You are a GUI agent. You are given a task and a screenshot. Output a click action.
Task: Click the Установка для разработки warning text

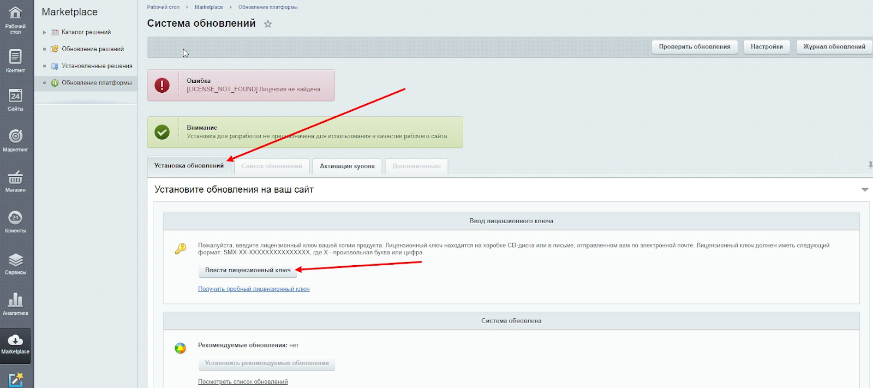317,136
